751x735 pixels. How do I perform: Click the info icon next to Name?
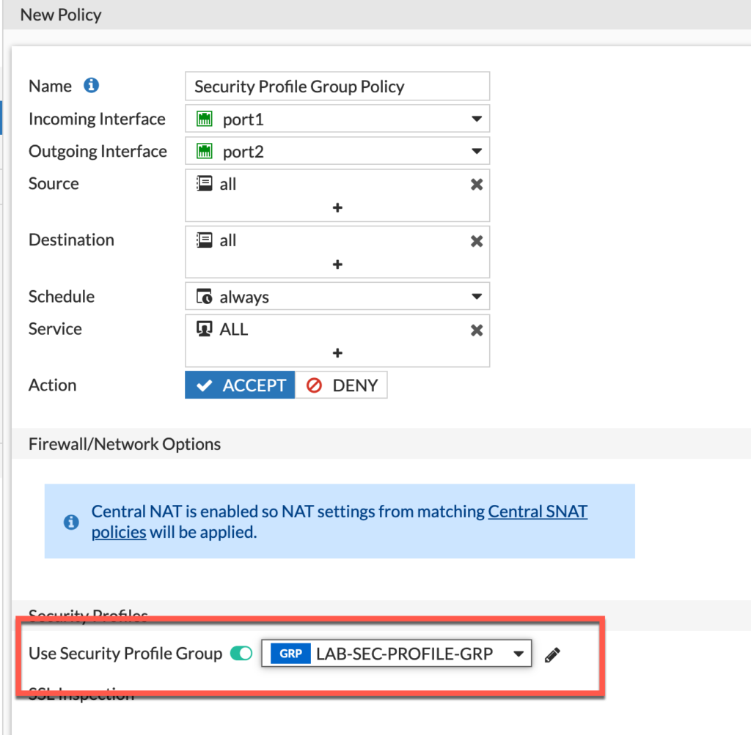(x=91, y=86)
